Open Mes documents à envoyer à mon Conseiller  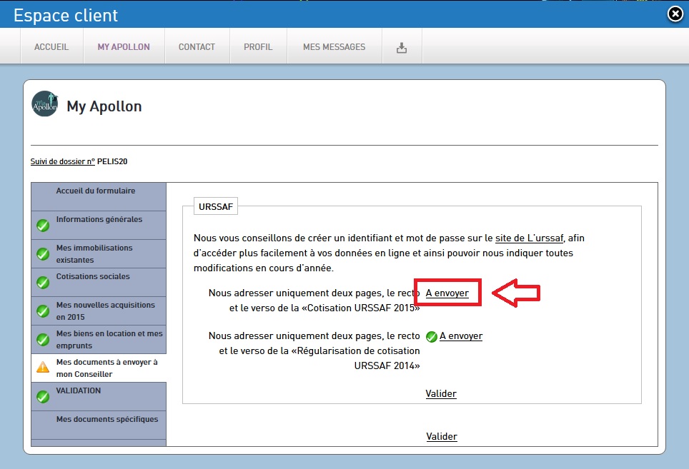pyautogui.click(x=99, y=368)
